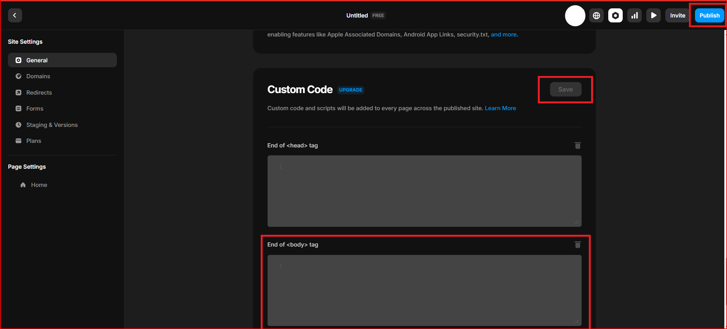Click the UPGRADE badge
This screenshot has height=329, width=727.
tap(351, 90)
